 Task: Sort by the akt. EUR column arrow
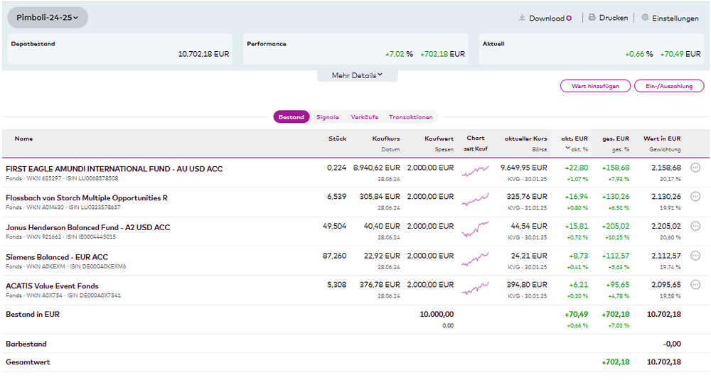(568, 149)
